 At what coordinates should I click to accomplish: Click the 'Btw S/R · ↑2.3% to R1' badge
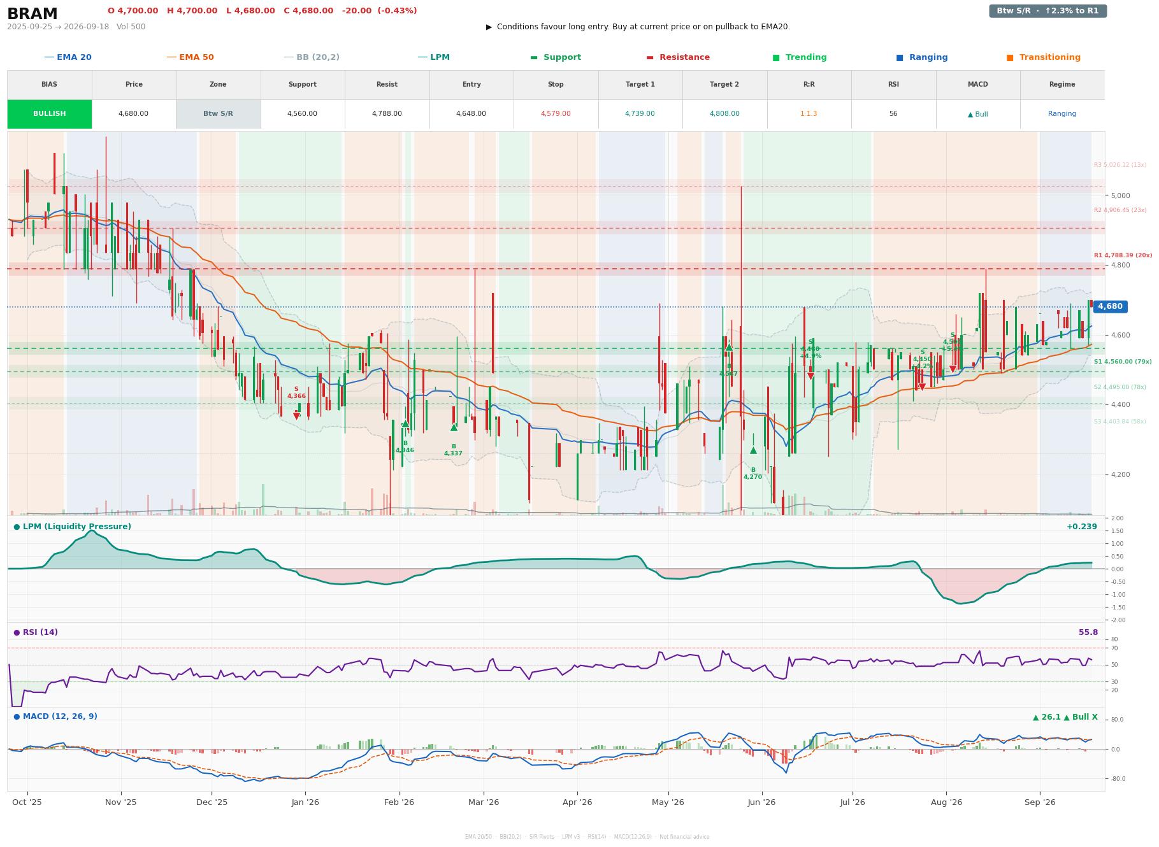point(1047,11)
